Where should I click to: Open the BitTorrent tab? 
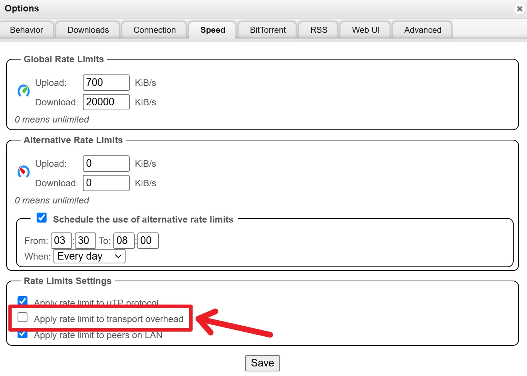[x=268, y=30]
